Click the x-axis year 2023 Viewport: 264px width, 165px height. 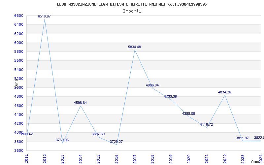(x=243, y=159)
